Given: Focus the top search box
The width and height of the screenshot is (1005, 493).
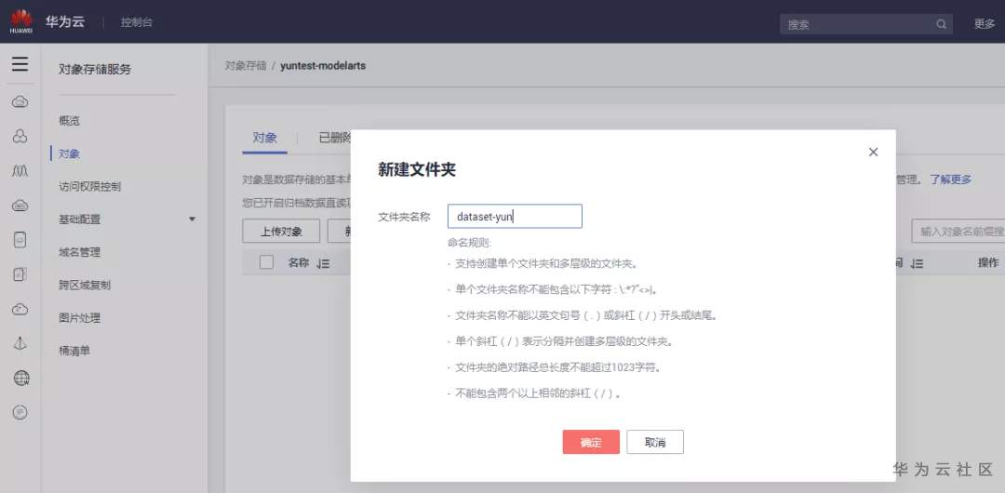Looking at the screenshot, I should click(866, 24).
